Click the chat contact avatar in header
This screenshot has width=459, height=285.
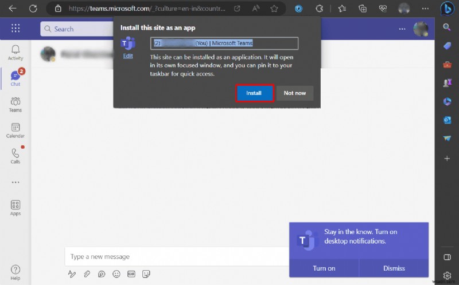click(48, 54)
